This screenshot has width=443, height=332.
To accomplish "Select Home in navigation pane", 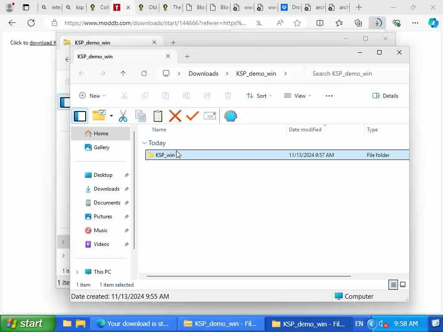I will tap(101, 134).
